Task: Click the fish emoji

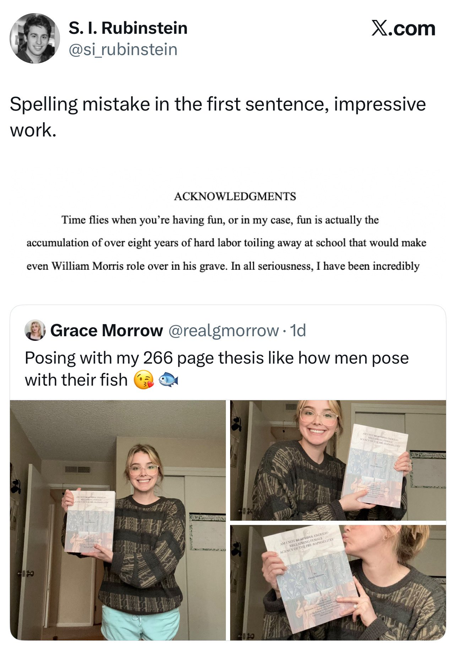Action: click(168, 380)
